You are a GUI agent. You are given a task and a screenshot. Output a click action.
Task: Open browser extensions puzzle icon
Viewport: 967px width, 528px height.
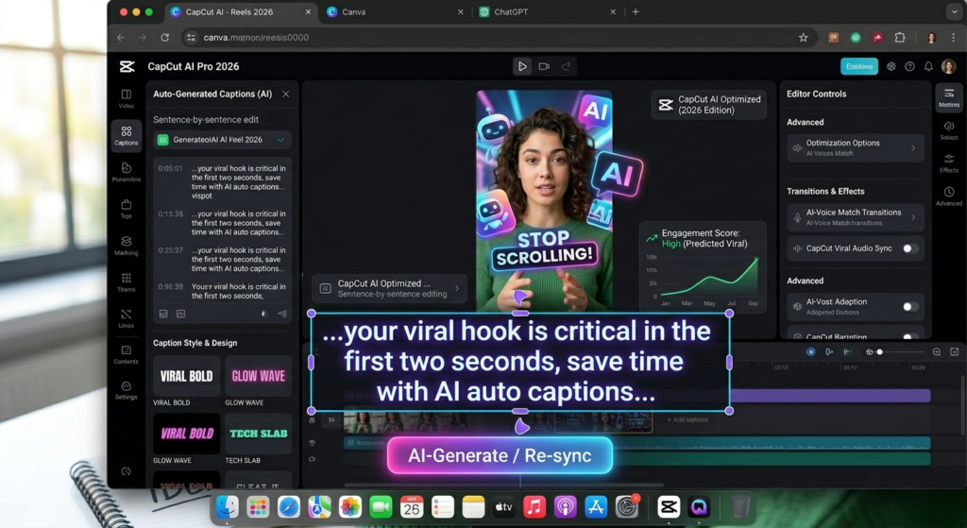click(x=900, y=38)
